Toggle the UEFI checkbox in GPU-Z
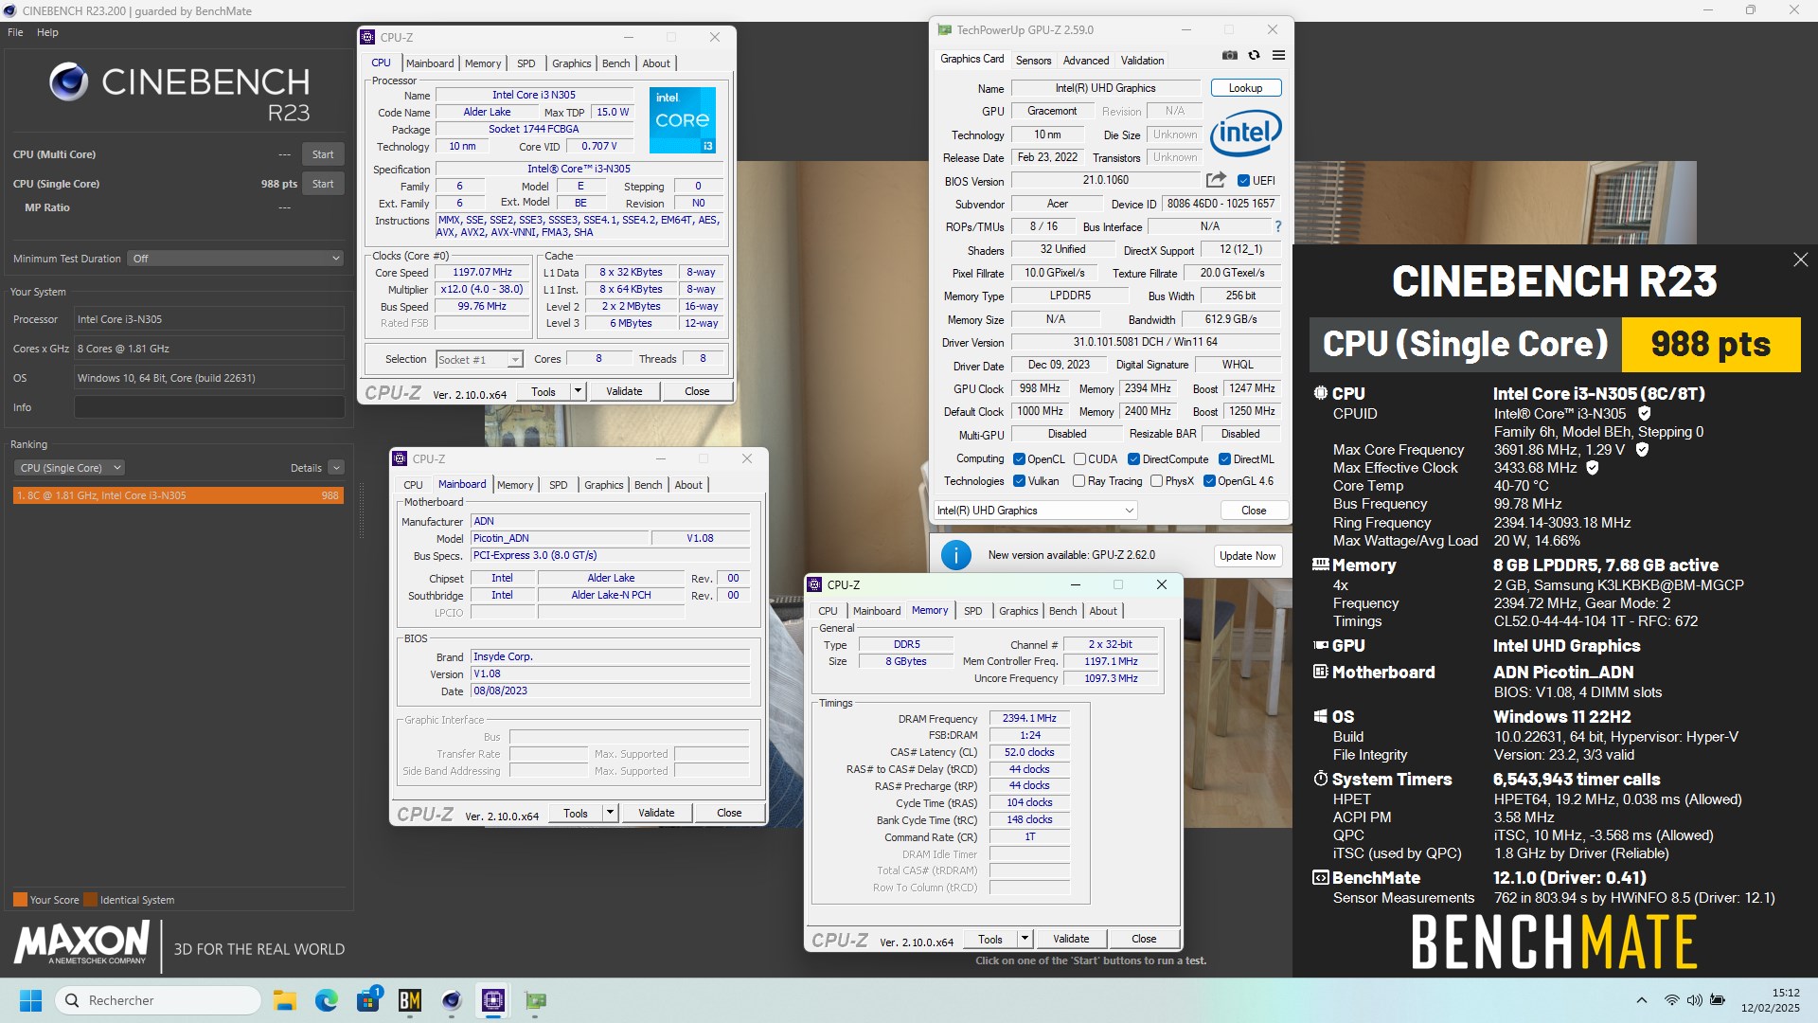The width and height of the screenshot is (1818, 1023). click(1244, 180)
